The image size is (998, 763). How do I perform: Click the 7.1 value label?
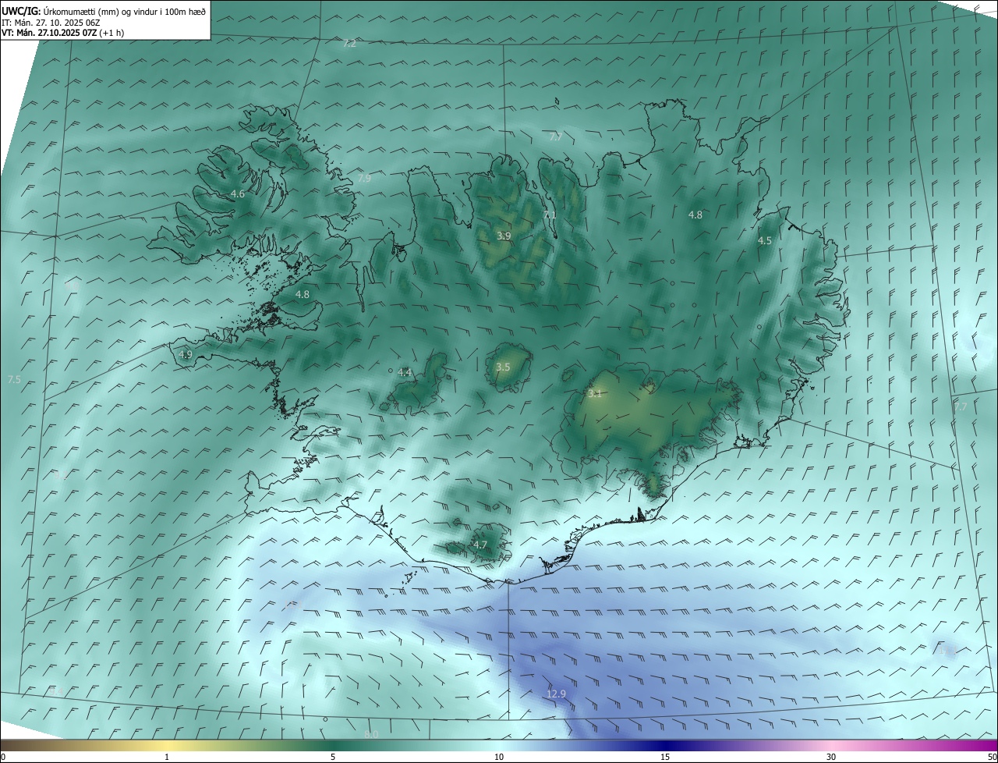tap(550, 215)
